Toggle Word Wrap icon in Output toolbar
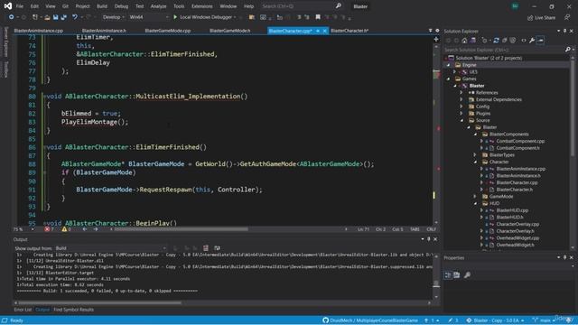This screenshot has height=325, width=578. (217, 248)
